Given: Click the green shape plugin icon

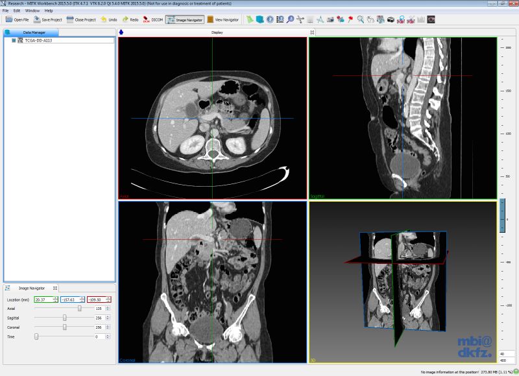Looking at the screenshot, I should click(250, 19).
